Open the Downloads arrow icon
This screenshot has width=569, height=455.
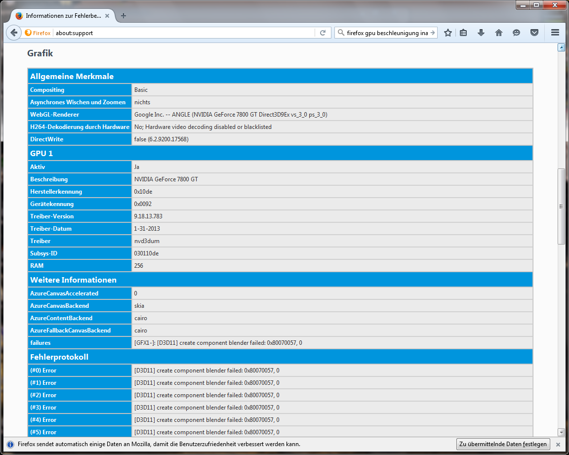click(x=481, y=33)
